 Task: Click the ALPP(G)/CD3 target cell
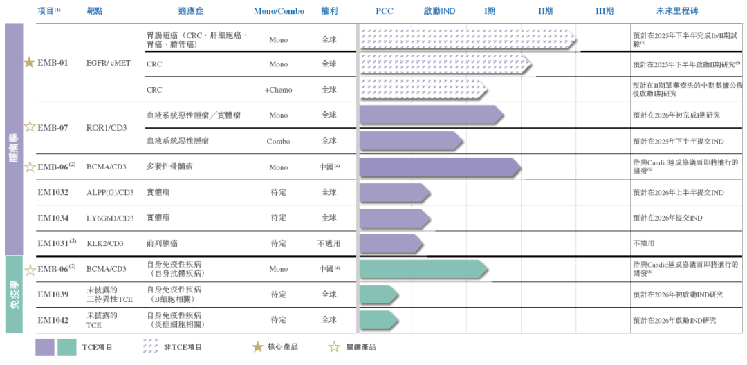point(111,193)
